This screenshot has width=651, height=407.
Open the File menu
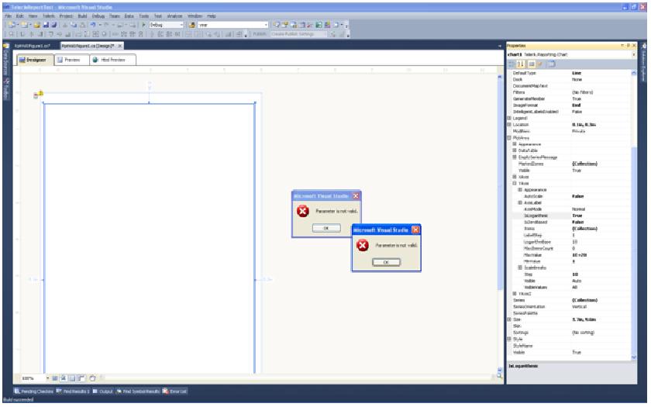(x=9, y=16)
